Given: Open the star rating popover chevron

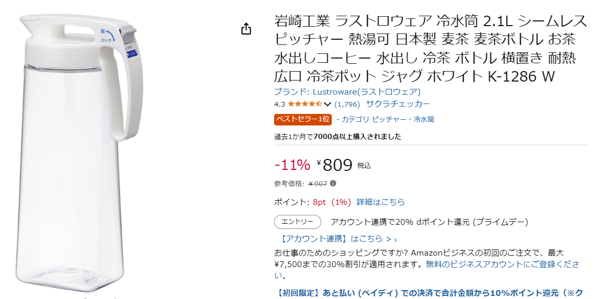Looking at the screenshot, I should coord(328,104).
